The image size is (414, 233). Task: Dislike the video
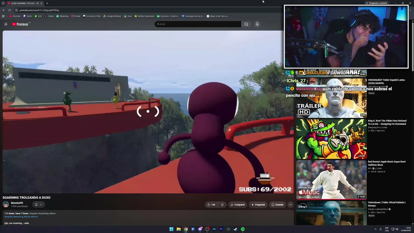[222, 205]
